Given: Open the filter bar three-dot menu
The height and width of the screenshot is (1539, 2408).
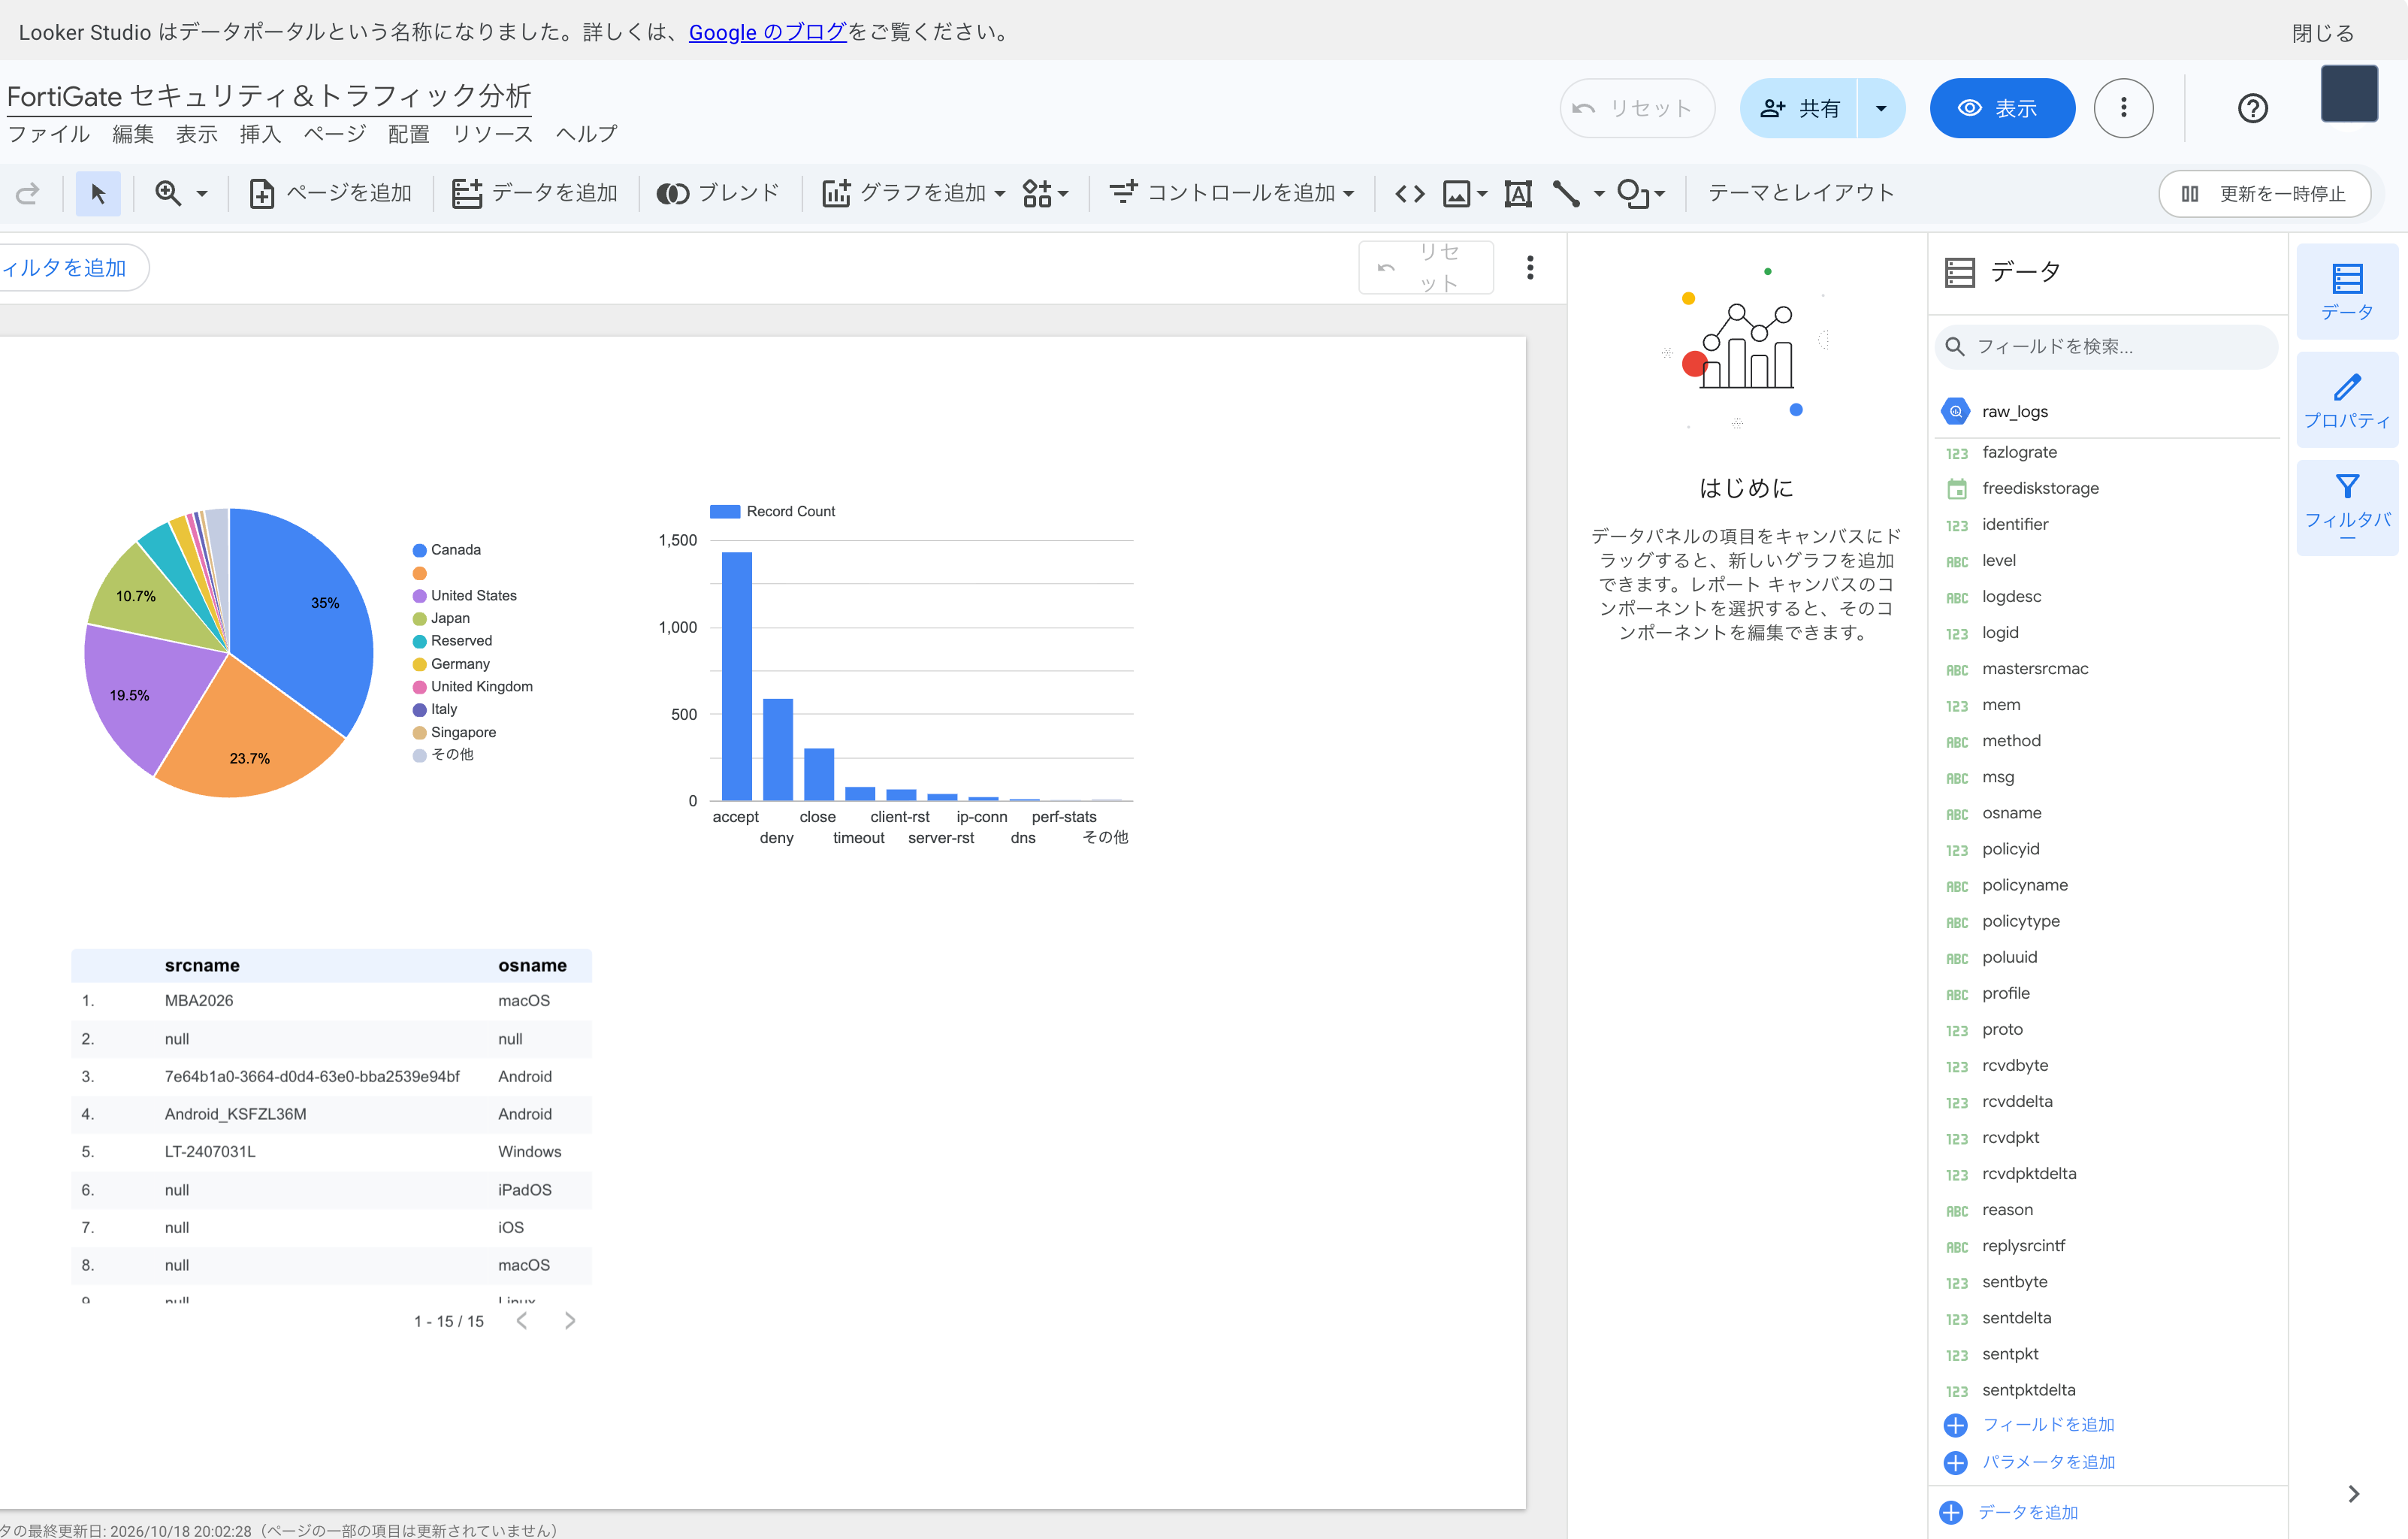Looking at the screenshot, I should pos(1530,267).
